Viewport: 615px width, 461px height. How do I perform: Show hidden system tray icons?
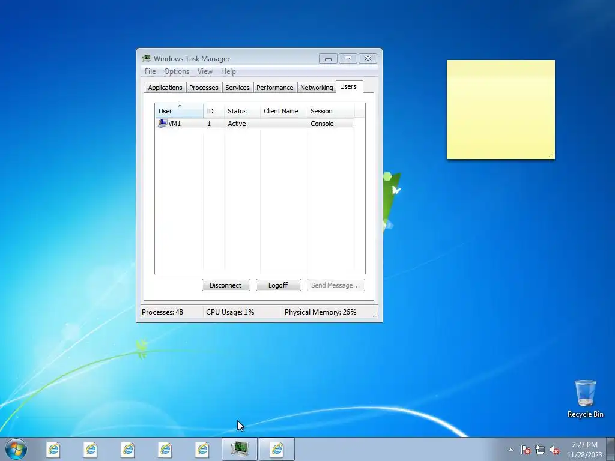tap(510, 450)
